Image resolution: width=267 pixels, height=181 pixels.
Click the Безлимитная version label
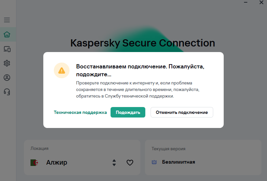(x=178, y=162)
